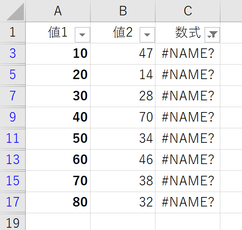Select column C header
Image resolution: width=242 pixels, height=230 pixels.
point(187,11)
